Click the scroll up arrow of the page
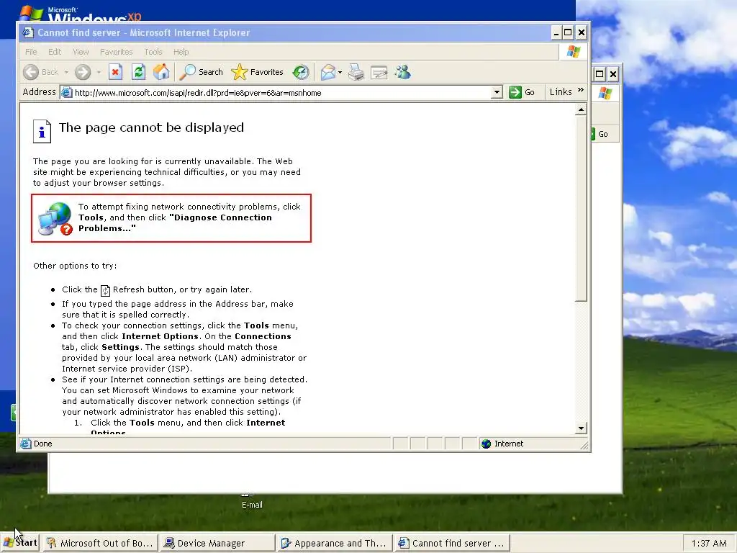 click(x=581, y=110)
